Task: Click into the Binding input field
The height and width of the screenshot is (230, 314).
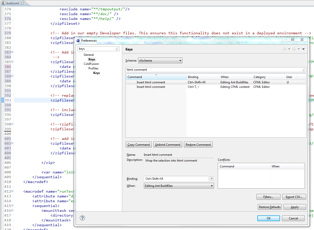Action: point(176,179)
